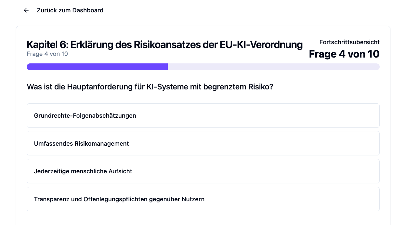This screenshot has height=225, width=420.
Task: Click the purple filled progress bar segment
Action: click(x=97, y=67)
